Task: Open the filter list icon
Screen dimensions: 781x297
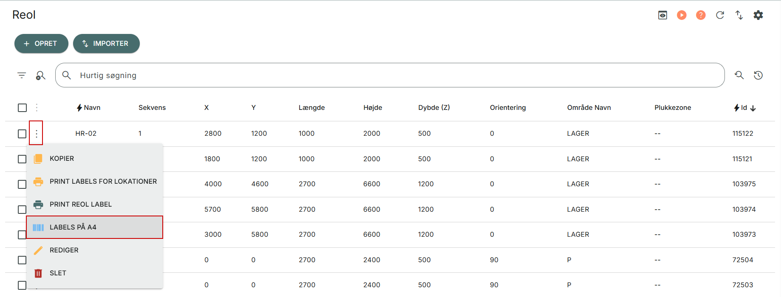Action: click(x=22, y=76)
